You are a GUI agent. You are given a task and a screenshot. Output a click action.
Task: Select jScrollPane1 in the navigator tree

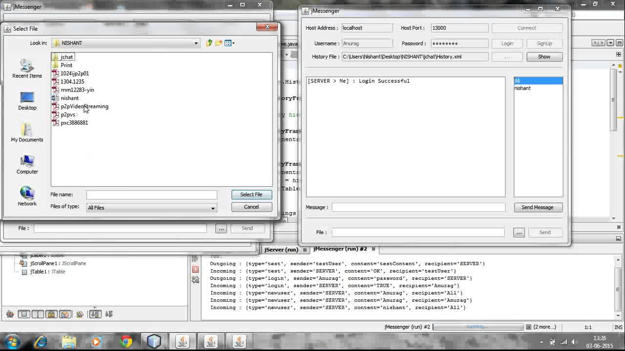53,263
